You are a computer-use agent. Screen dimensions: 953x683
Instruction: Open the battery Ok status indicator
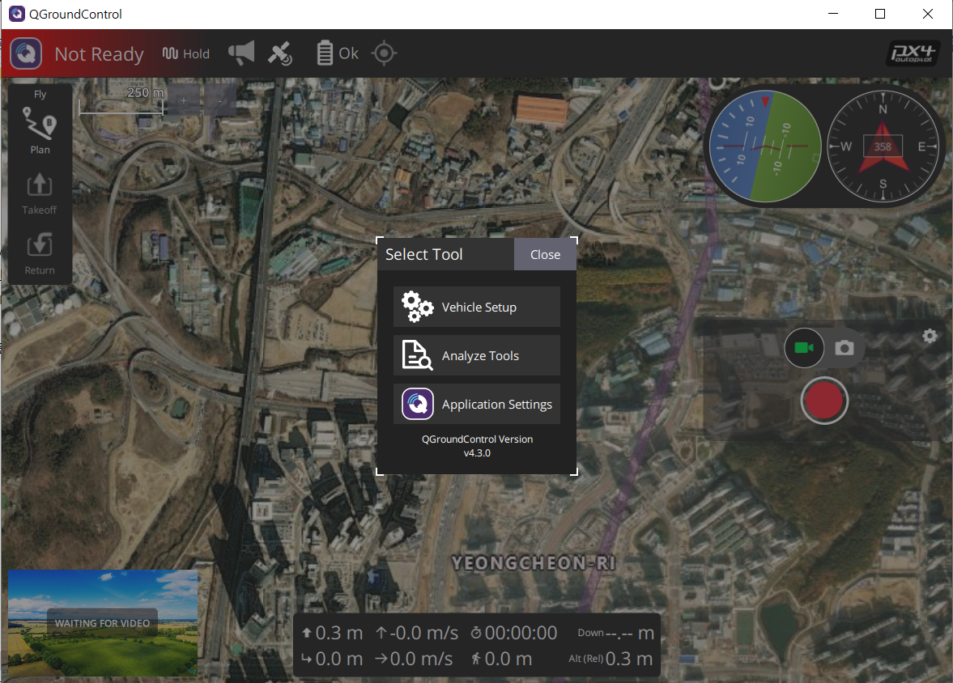click(337, 53)
